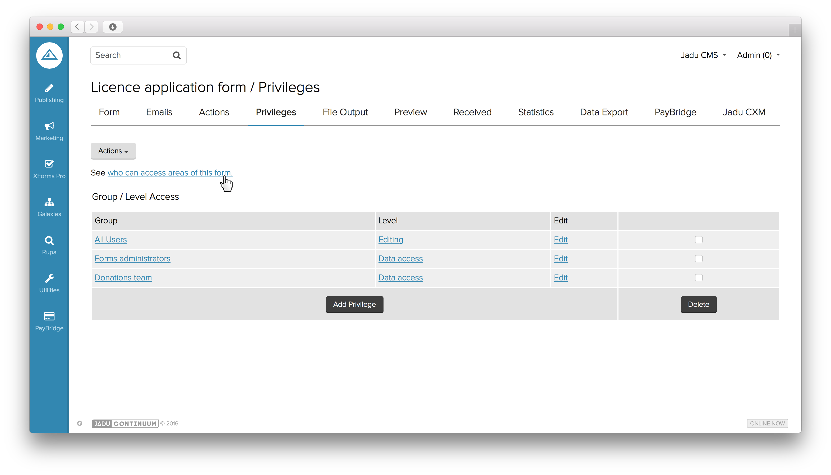The width and height of the screenshot is (831, 475).
Task: Go to the Data Export tab
Action: pyautogui.click(x=604, y=112)
